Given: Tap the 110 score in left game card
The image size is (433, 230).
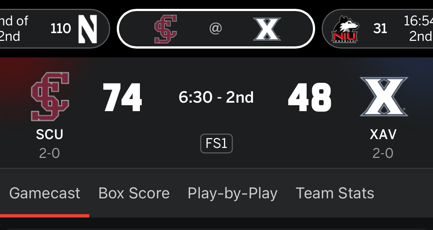Looking at the screenshot, I should tap(61, 29).
